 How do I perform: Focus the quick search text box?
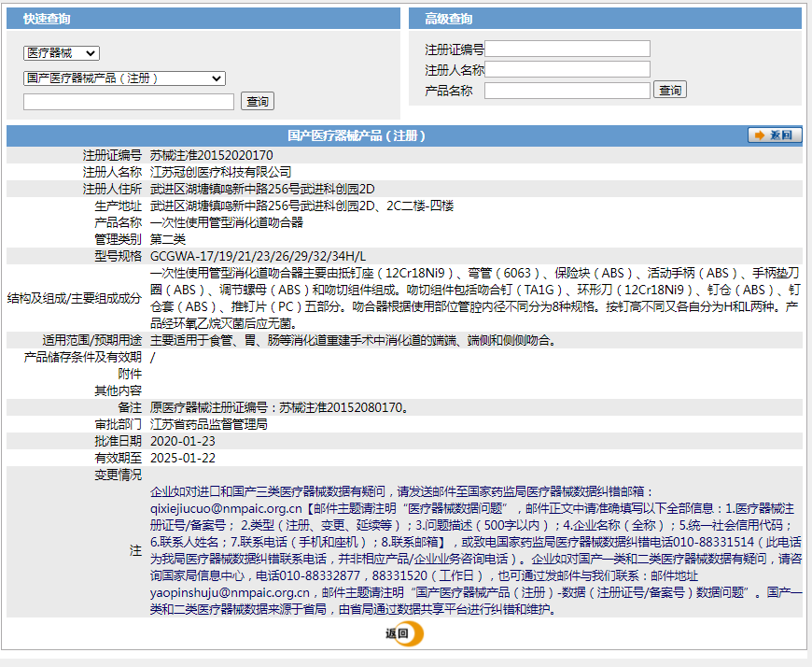tap(129, 102)
